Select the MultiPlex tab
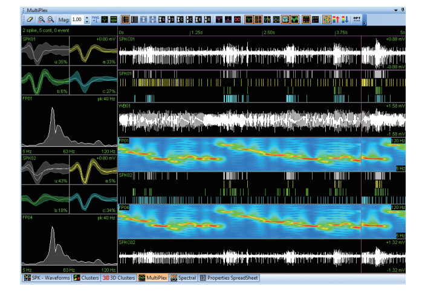This screenshot has width=422, height=296. click(153, 278)
